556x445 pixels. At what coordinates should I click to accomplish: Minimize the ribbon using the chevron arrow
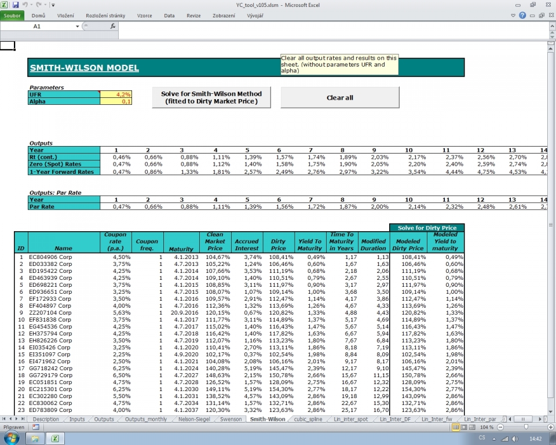[514, 16]
